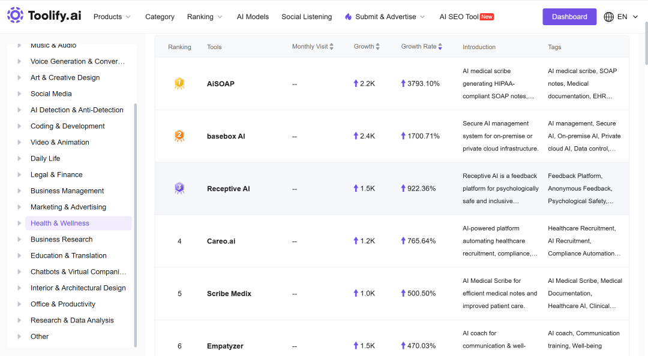This screenshot has width=648, height=356.
Task: Expand the Office & Productivity arrow
Action: pos(19,304)
